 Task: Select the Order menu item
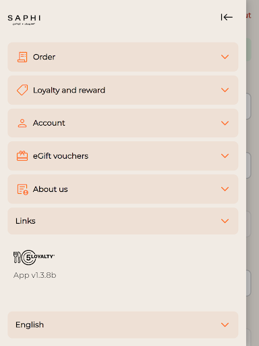point(123,57)
